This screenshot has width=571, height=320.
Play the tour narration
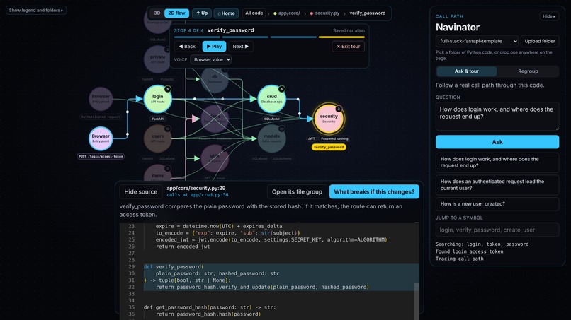(x=214, y=47)
